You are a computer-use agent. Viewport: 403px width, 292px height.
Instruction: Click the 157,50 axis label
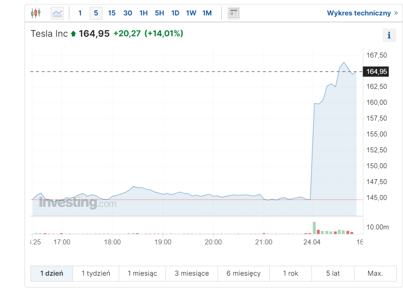pyautogui.click(x=377, y=118)
